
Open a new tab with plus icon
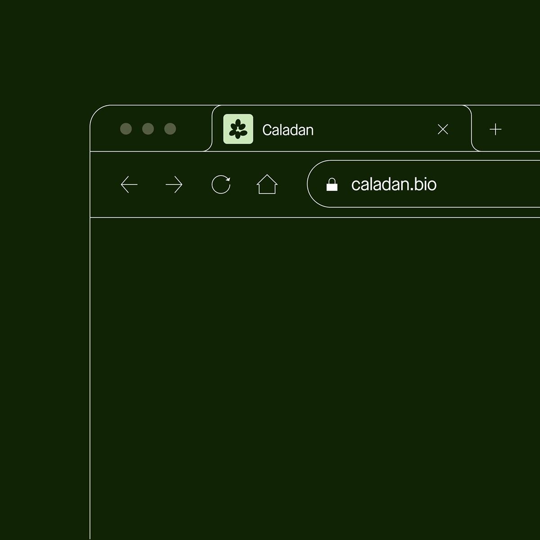pyautogui.click(x=495, y=130)
